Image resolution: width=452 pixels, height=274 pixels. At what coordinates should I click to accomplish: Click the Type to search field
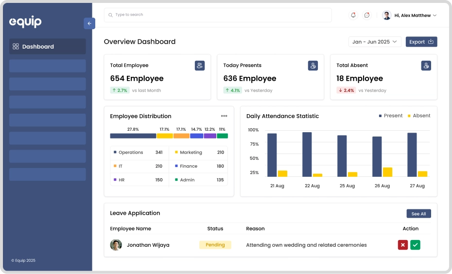[218, 15]
